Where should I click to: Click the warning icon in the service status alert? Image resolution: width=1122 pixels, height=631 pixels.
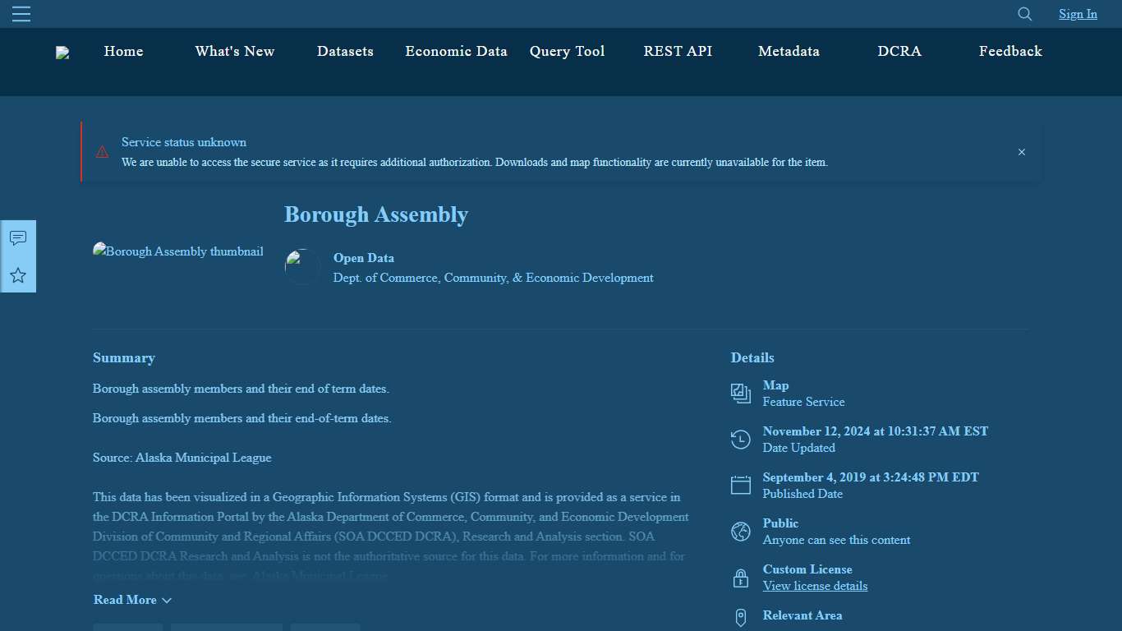[x=102, y=153]
